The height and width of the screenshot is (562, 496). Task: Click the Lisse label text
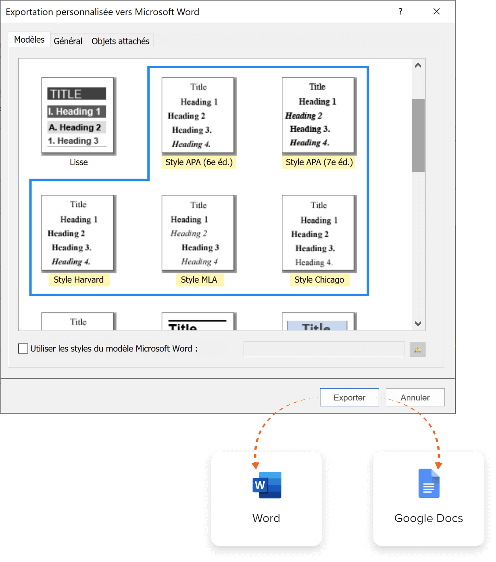point(79,162)
